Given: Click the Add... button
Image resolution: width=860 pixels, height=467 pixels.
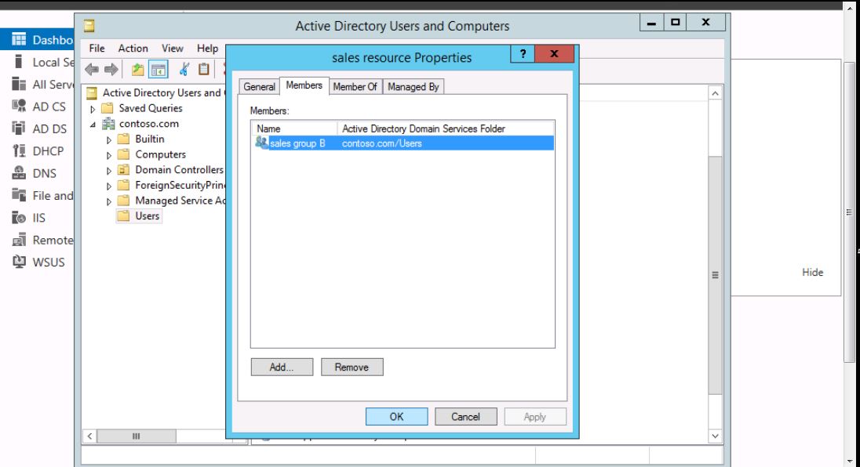Looking at the screenshot, I should click(x=282, y=367).
